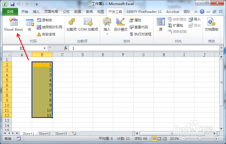Go to last sheet navigation arrow
This screenshot has height=144, width=226.
(17, 133)
